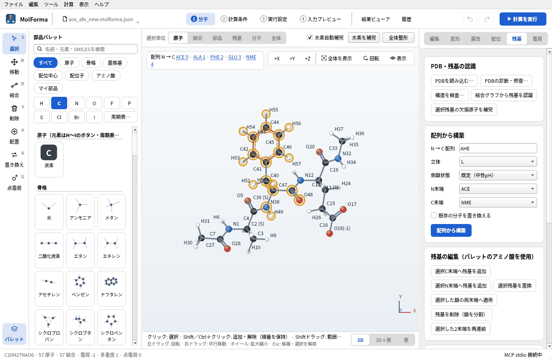Select the 水 skeleton thumbnail
The height and width of the screenshot is (360, 552).
click(x=49, y=211)
